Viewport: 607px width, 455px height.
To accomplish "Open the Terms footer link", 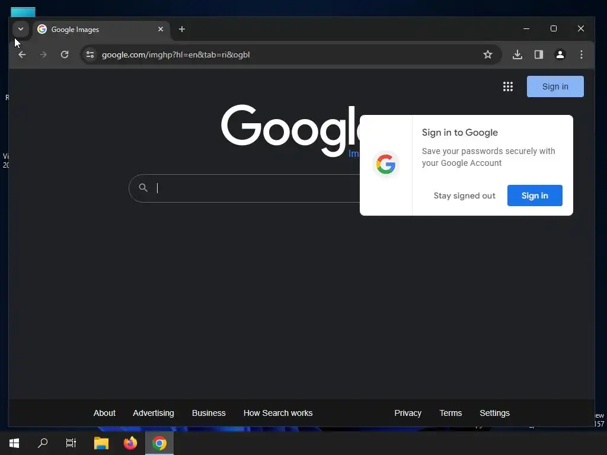I will coord(451,413).
